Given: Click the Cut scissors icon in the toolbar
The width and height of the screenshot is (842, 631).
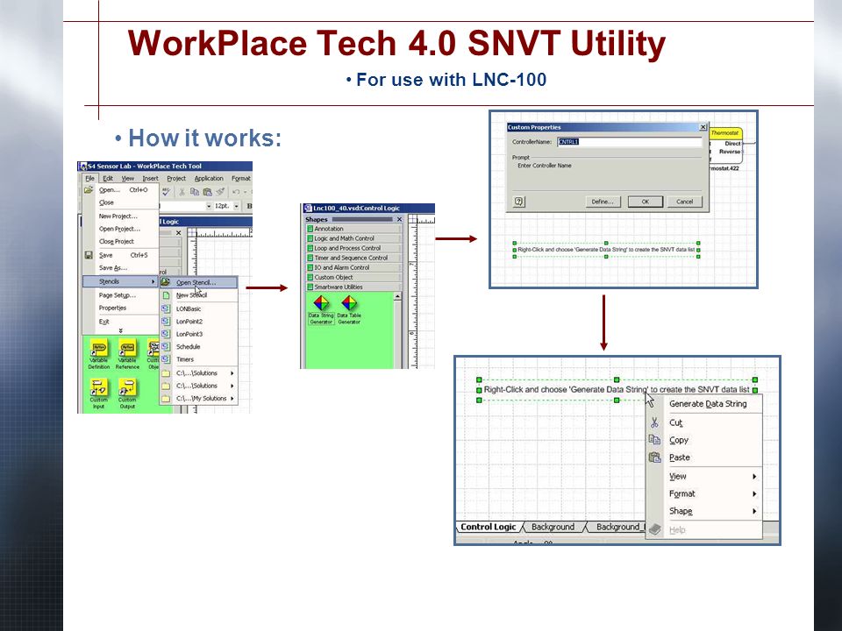Looking at the screenshot, I should pyautogui.click(x=182, y=192).
